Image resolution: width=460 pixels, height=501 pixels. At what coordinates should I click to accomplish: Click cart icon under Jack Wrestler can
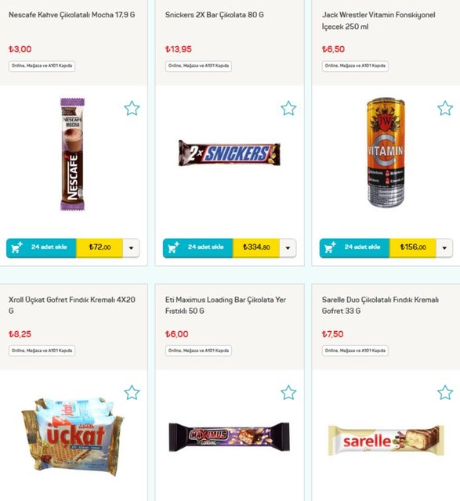(x=330, y=247)
